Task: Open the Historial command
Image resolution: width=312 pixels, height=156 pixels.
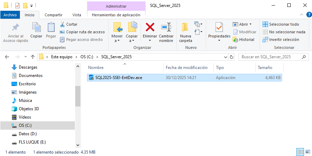Action: (x=243, y=40)
